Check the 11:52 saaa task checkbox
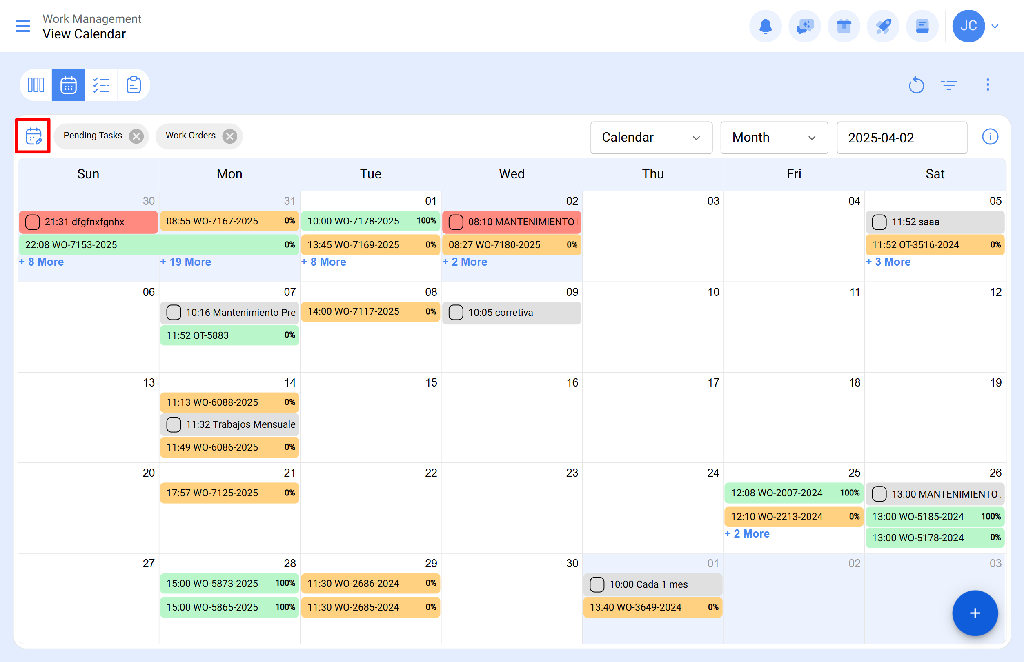This screenshot has width=1024, height=662. point(879,222)
